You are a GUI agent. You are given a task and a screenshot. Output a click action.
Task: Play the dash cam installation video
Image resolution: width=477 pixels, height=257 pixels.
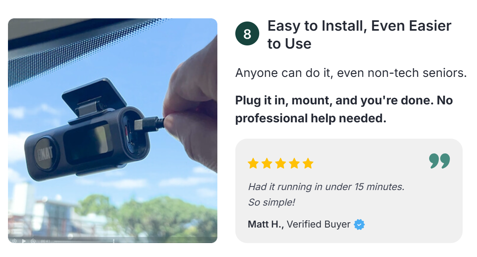(24, 241)
